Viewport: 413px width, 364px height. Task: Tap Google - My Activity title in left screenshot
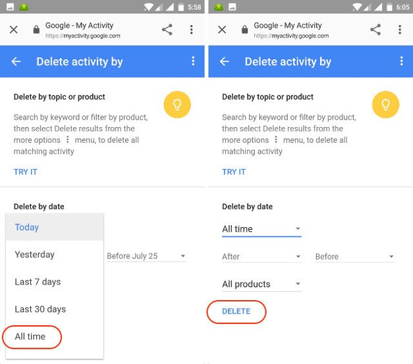(x=79, y=25)
